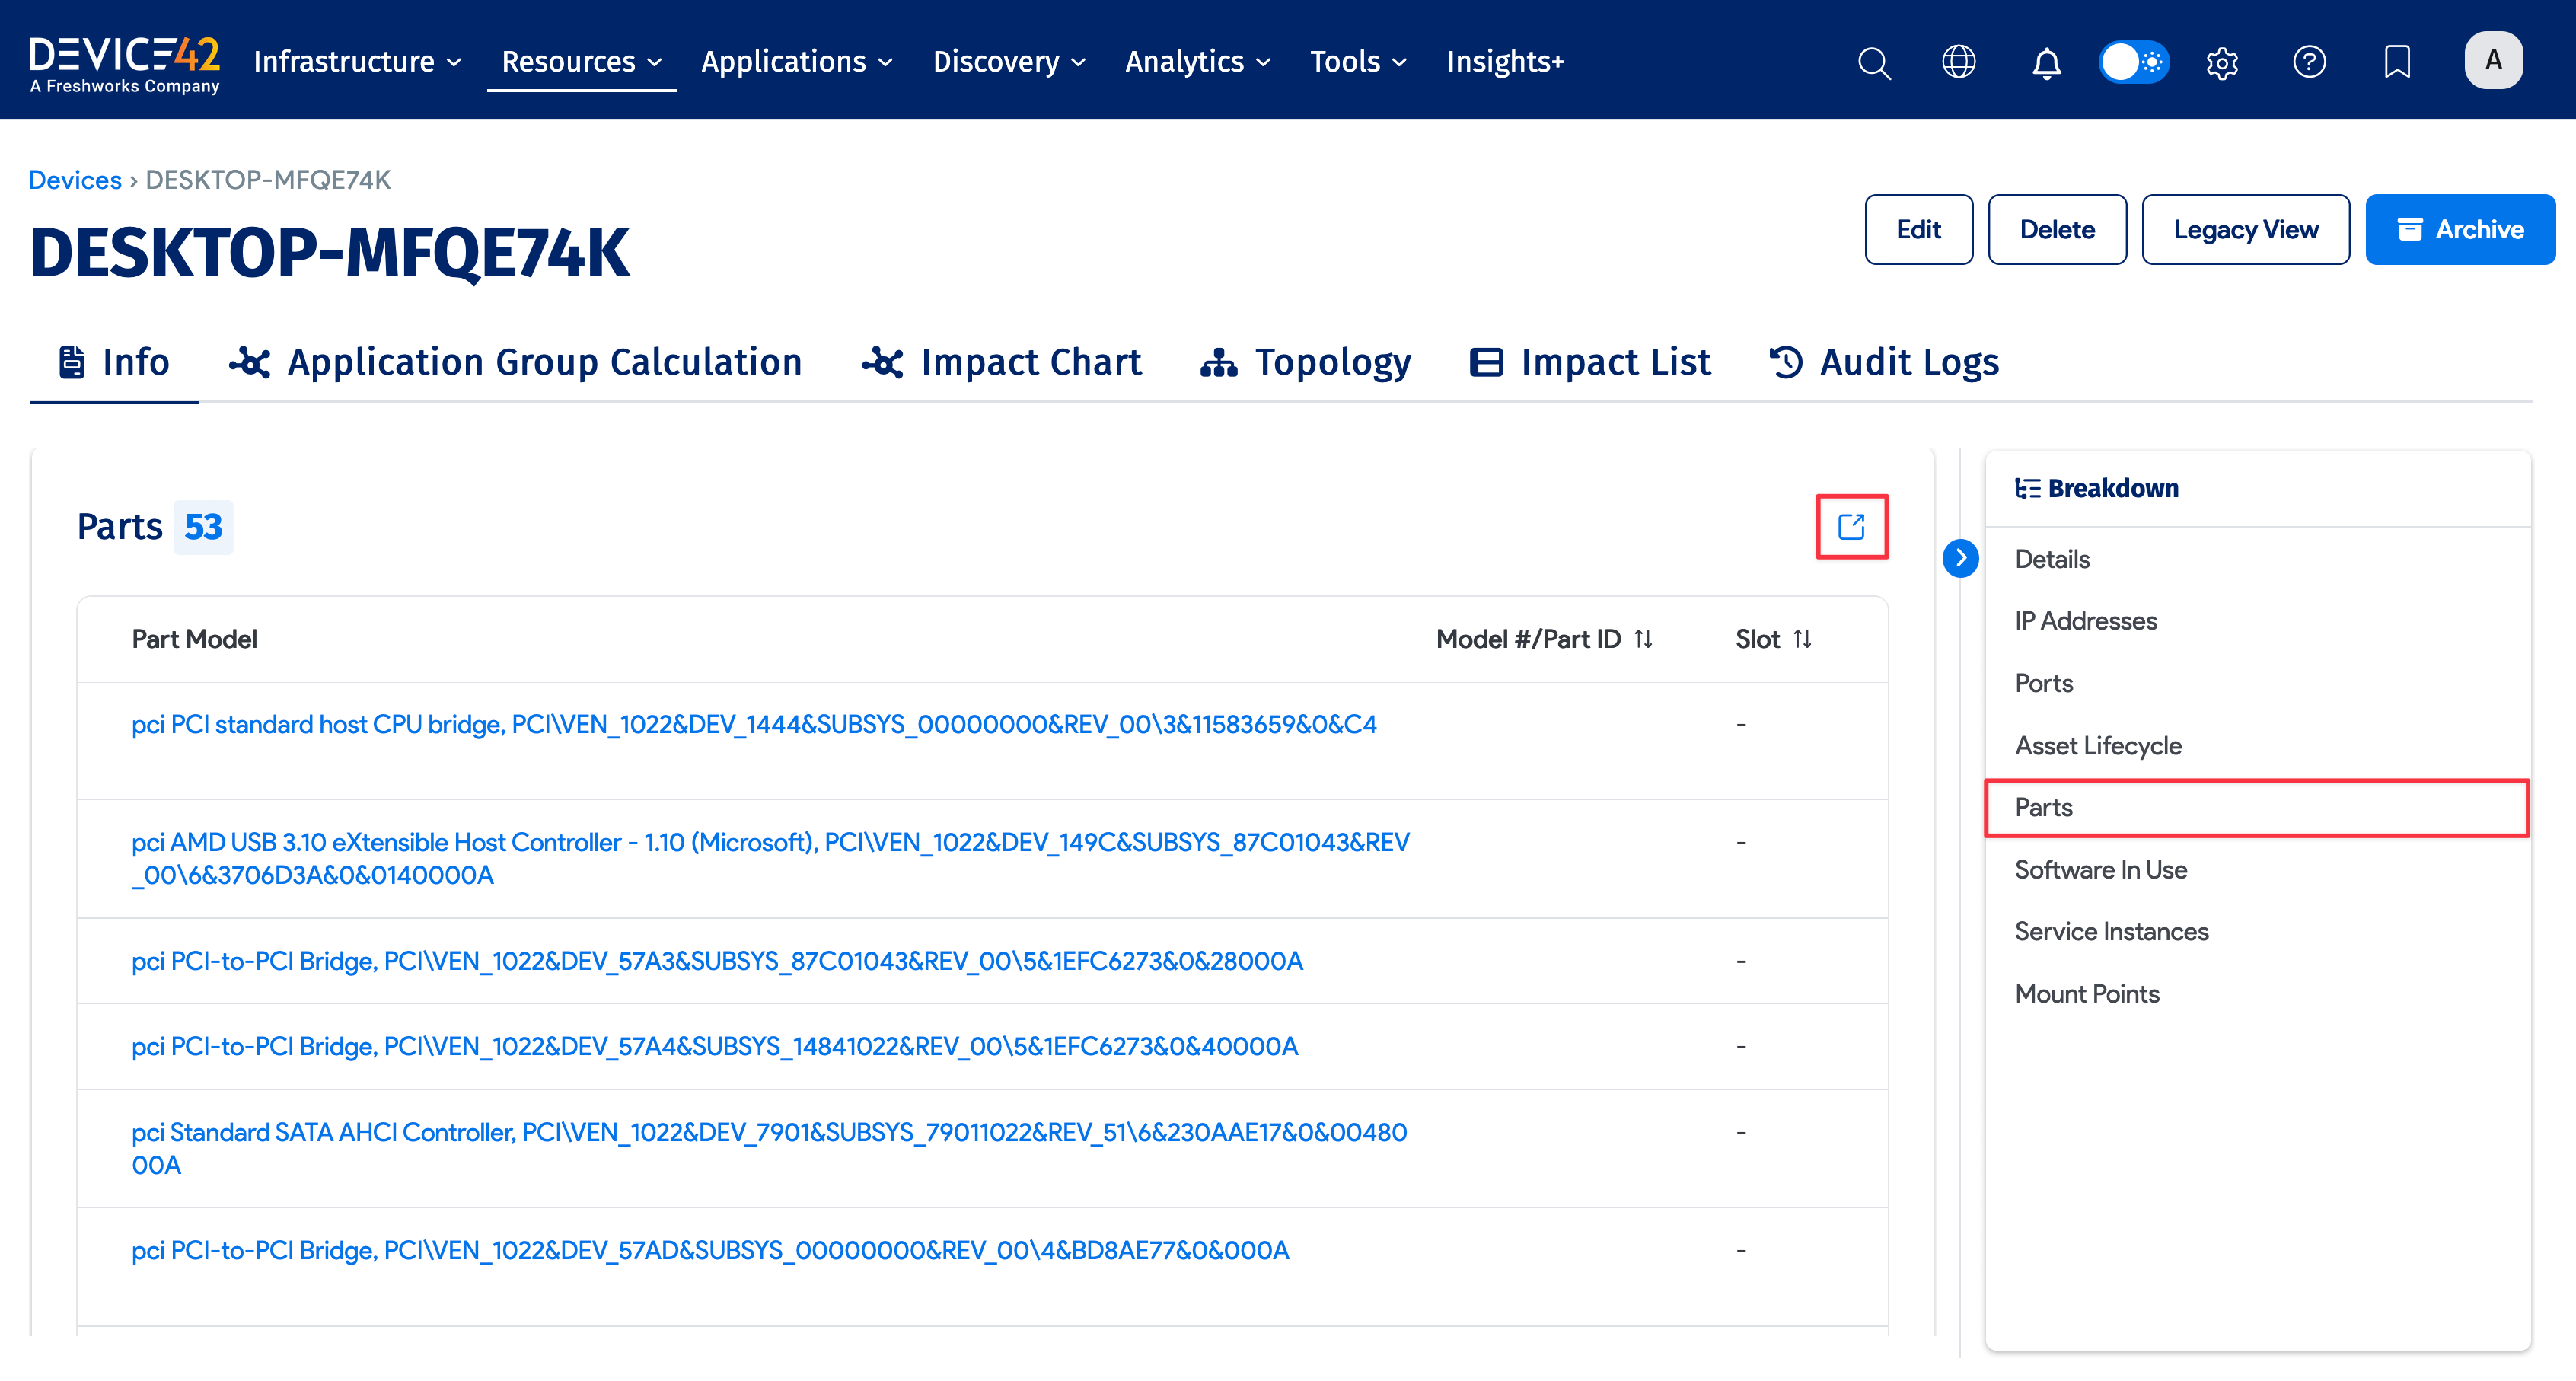This screenshot has height=1381, width=2576.
Task: Select Software In Use in Breakdown
Action: coord(2100,869)
